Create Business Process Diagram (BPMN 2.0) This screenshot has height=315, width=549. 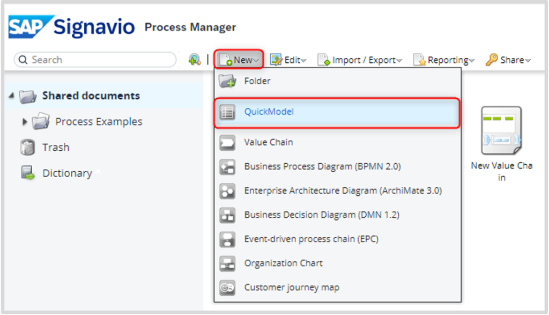pyautogui.click(x=338, y=166)
